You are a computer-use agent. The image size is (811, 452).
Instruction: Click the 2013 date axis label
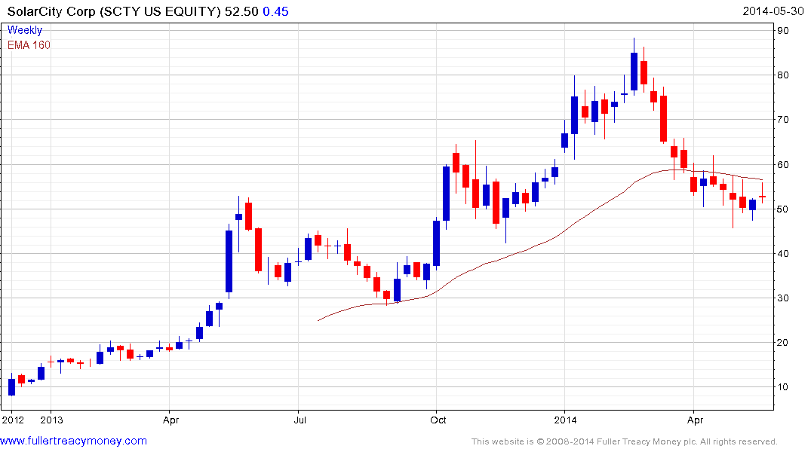(52, 420)
